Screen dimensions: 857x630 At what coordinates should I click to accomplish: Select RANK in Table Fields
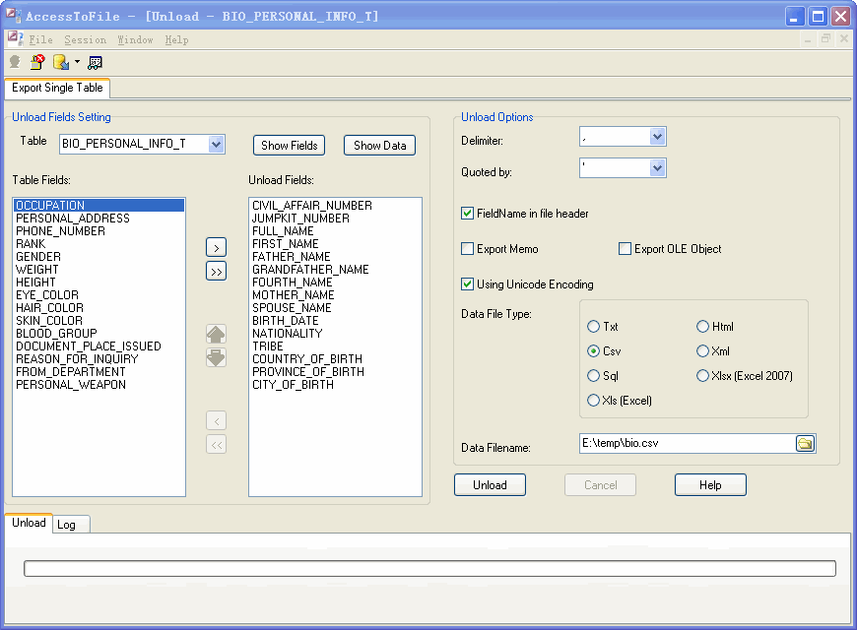point(99,244)
